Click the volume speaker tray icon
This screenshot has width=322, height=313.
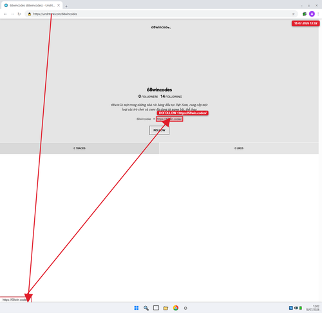pyautogui.click(x=296, y=308)
